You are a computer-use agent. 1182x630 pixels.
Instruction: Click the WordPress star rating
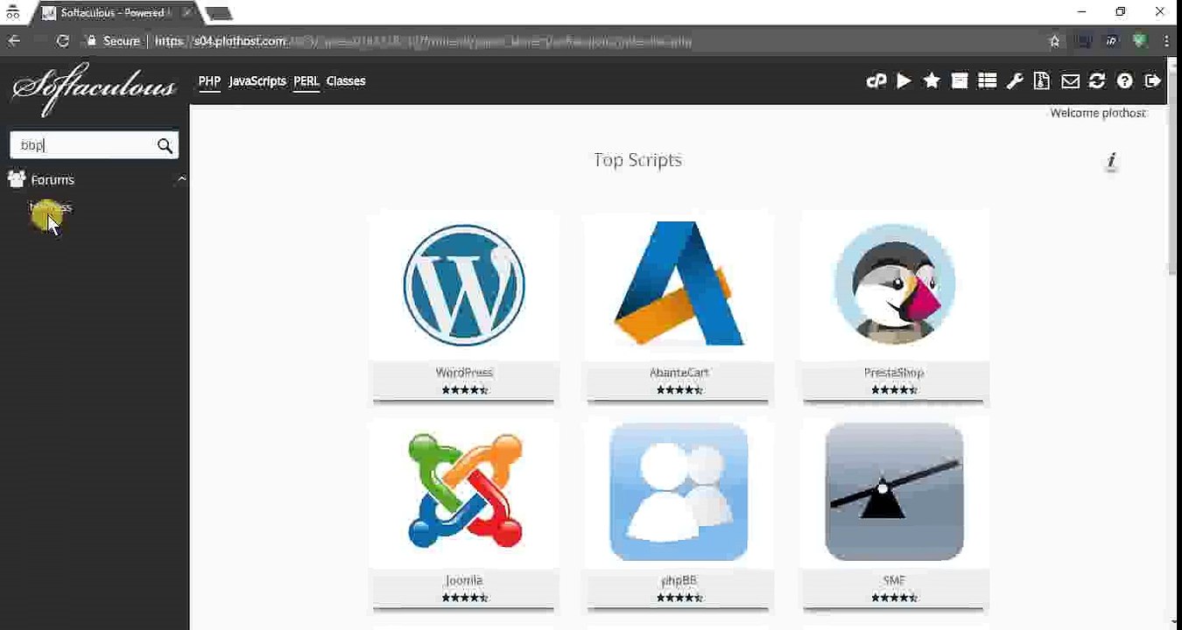tap(464, 390)
